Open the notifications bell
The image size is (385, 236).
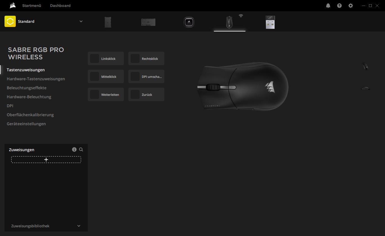tap(328, 6)
